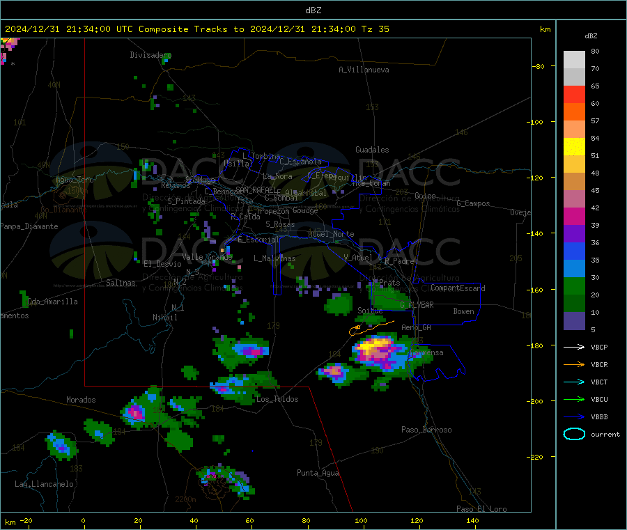Click the 'Punta_Agua' place label
Viewport: 627px width, 530px height.
(x=318, y=473)
